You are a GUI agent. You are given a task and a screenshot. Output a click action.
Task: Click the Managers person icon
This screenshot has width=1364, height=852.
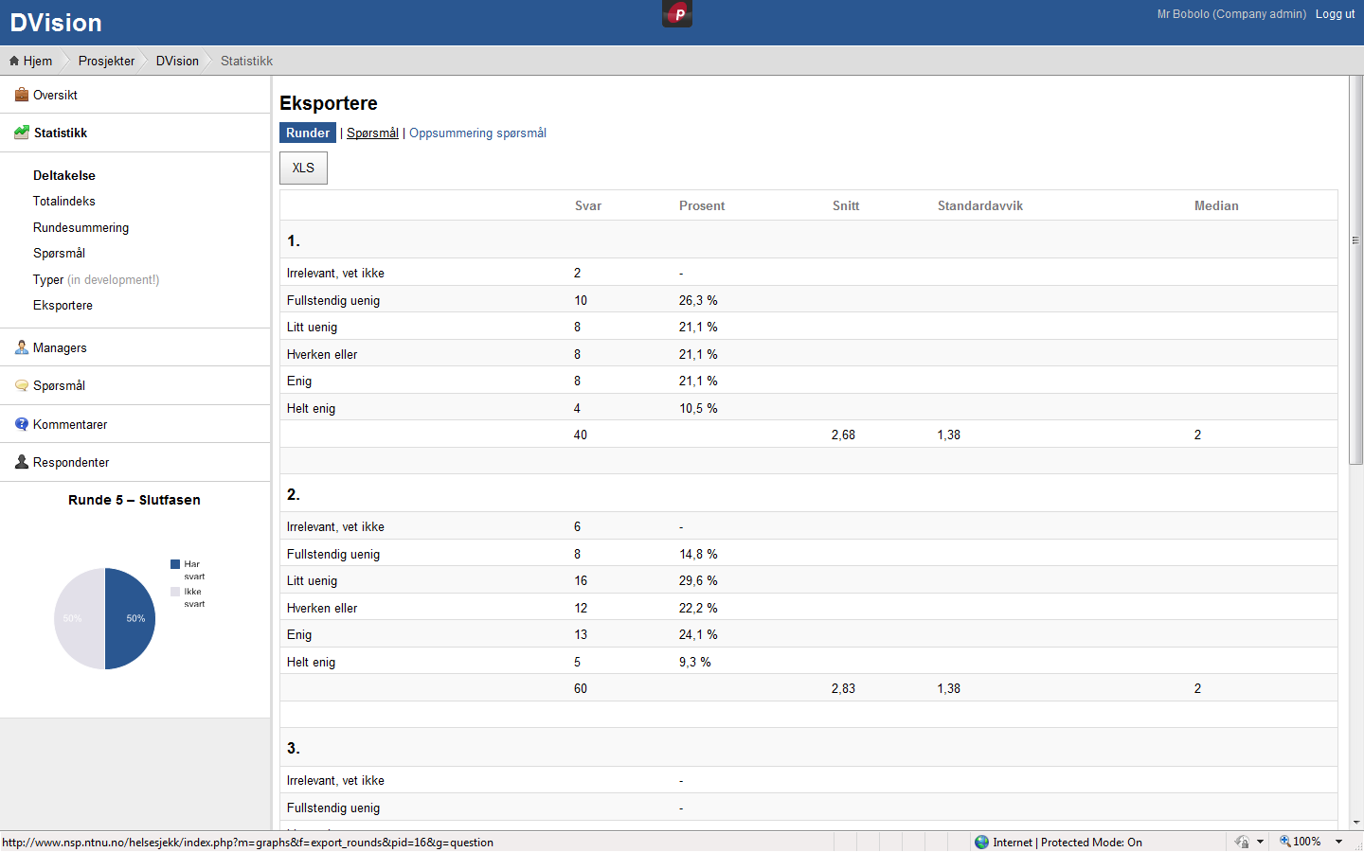(22, 347)
